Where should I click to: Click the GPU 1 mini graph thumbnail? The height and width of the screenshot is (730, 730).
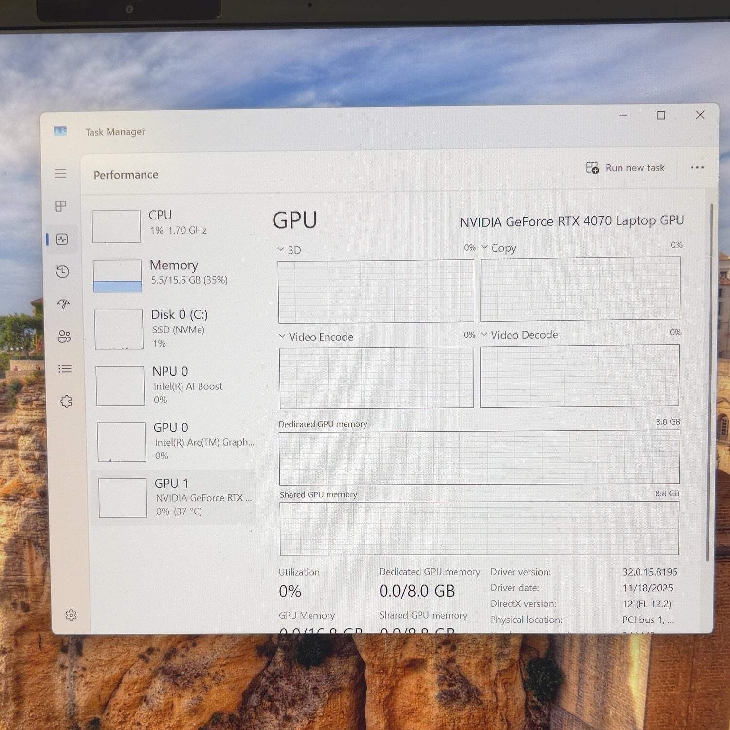[x=123, y=498]
